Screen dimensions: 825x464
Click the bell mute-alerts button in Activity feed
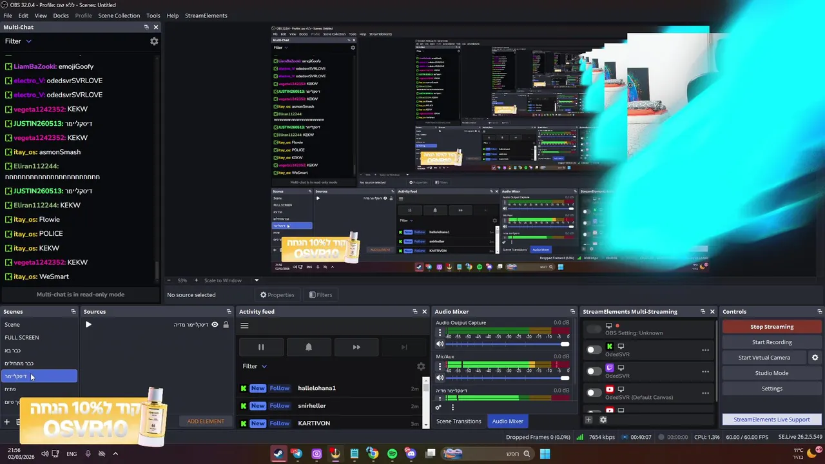309,347
